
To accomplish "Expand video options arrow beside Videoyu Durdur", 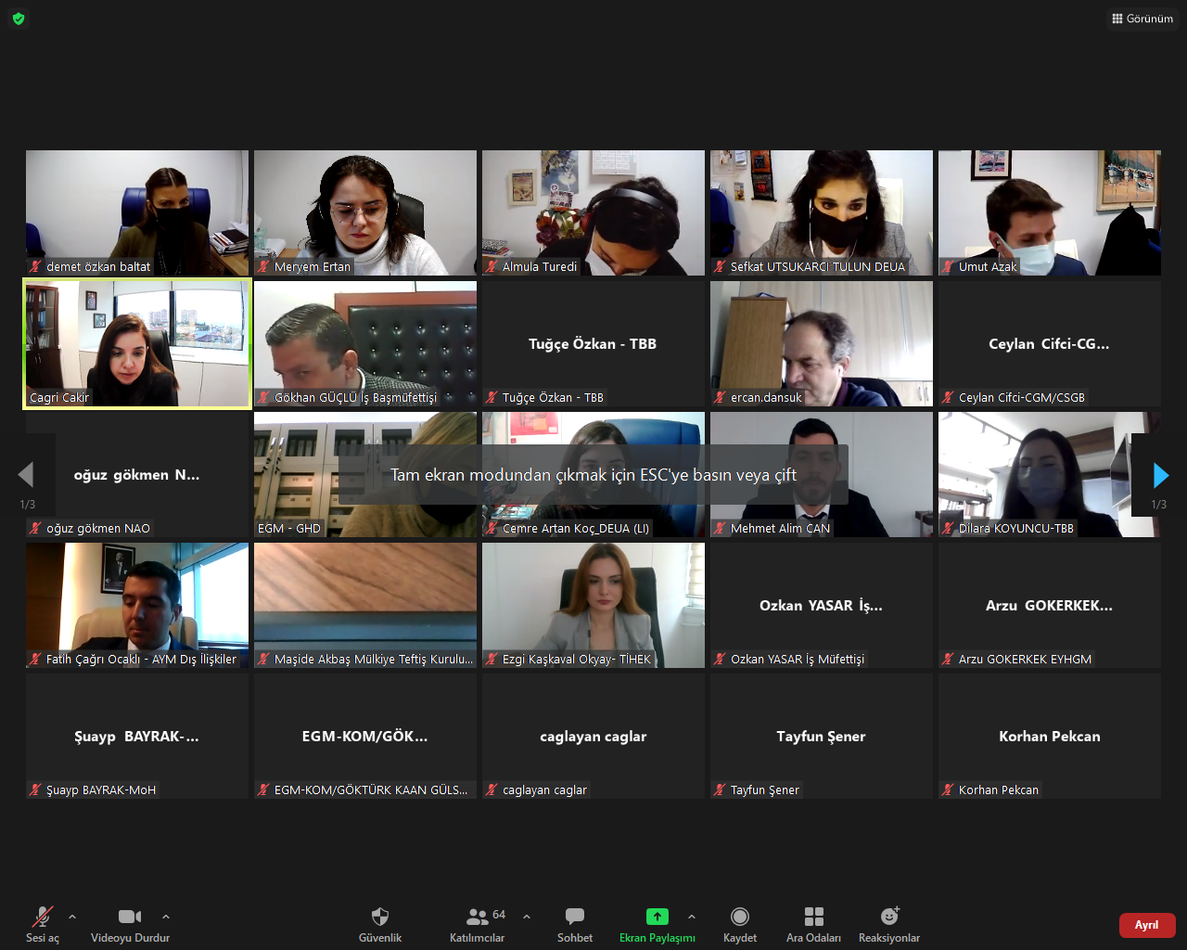I will point(166,917).
